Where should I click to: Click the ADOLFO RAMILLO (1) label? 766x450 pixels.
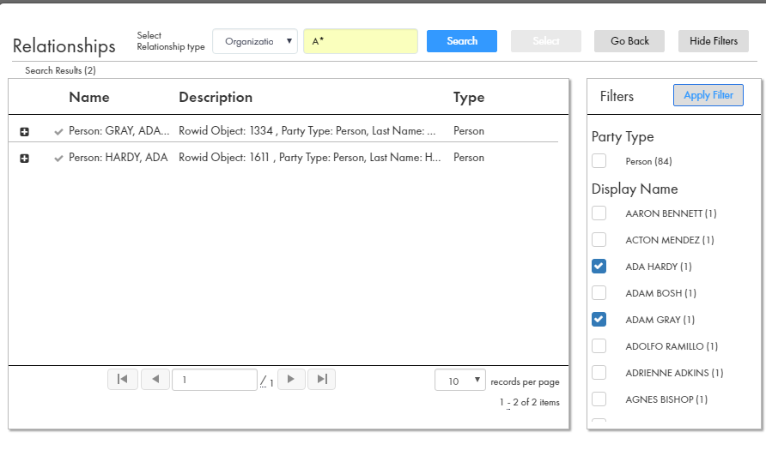672,346
